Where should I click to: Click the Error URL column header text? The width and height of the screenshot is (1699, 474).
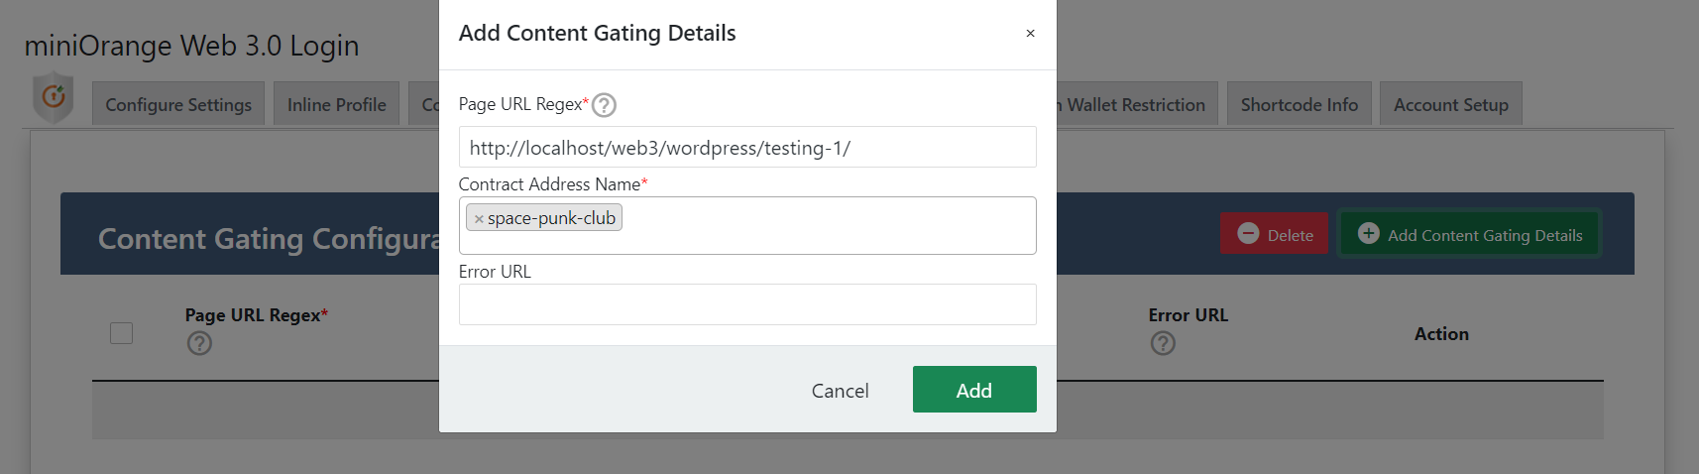[x=1188, y=315]
